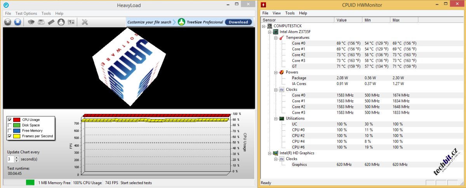Increase update interval with up arrow
466x188 pixels.
point(16,158)
